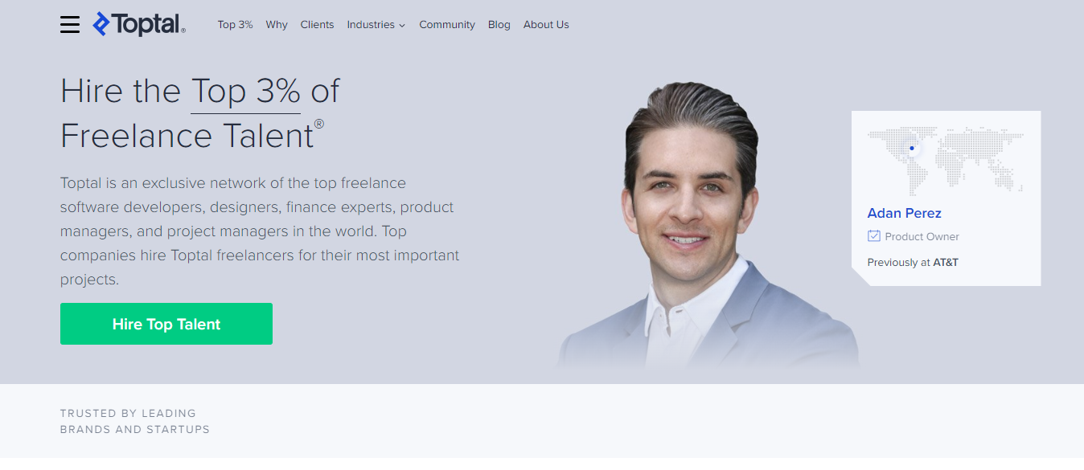The width and height of the screenshot is (1084, 470).
Task: Click the Toptal logo
Action: click(139, 24)
